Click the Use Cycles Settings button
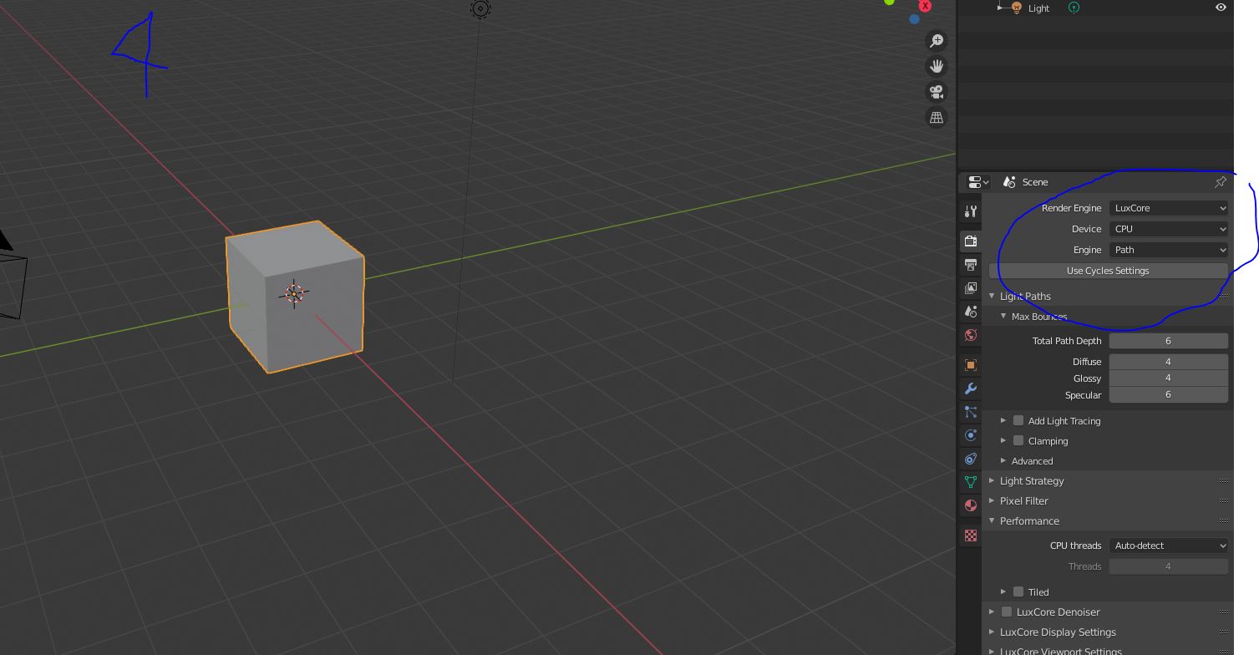 (x=1108, y=271)
